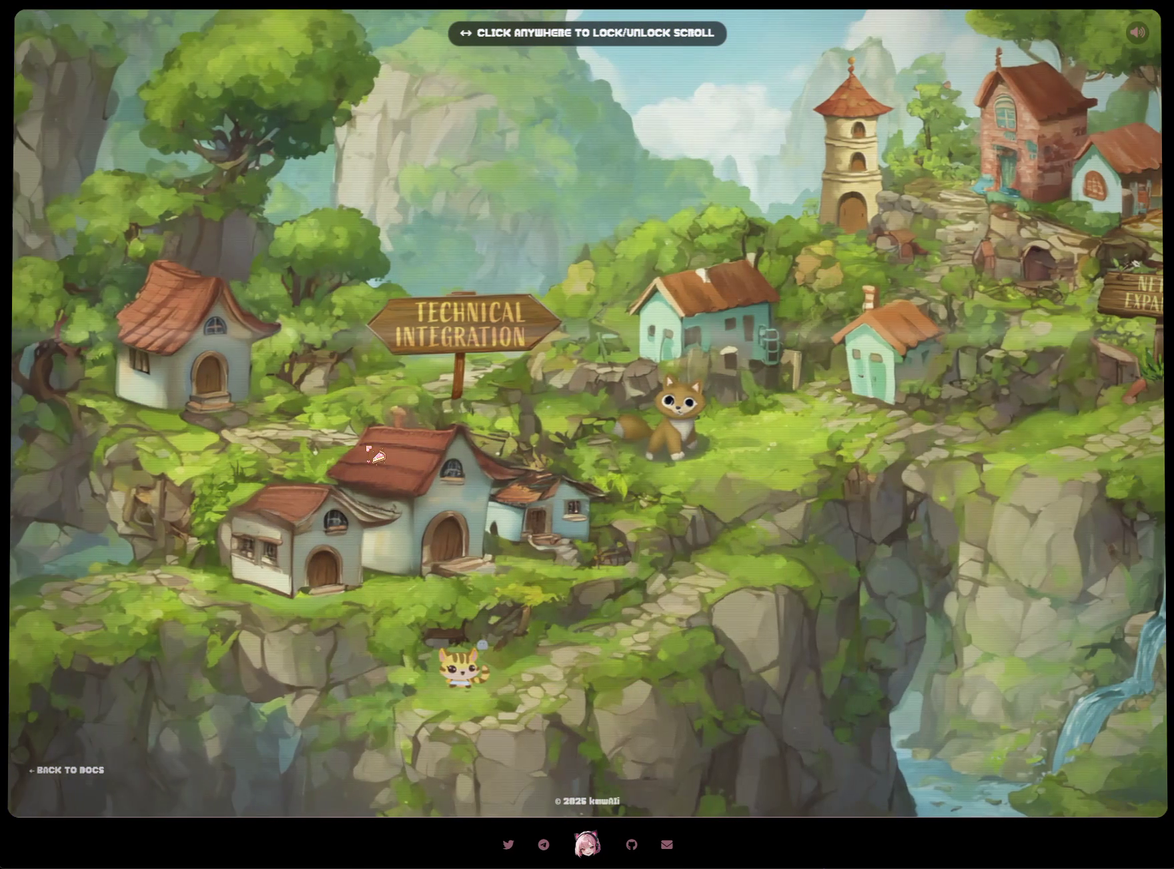1174x869 pixels.
Task: Toggle the sound speaker icon
Action: (1137, 32)
